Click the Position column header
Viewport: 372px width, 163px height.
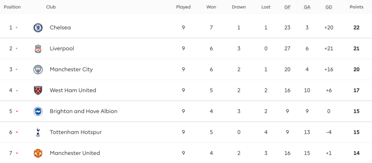[12, 7]
